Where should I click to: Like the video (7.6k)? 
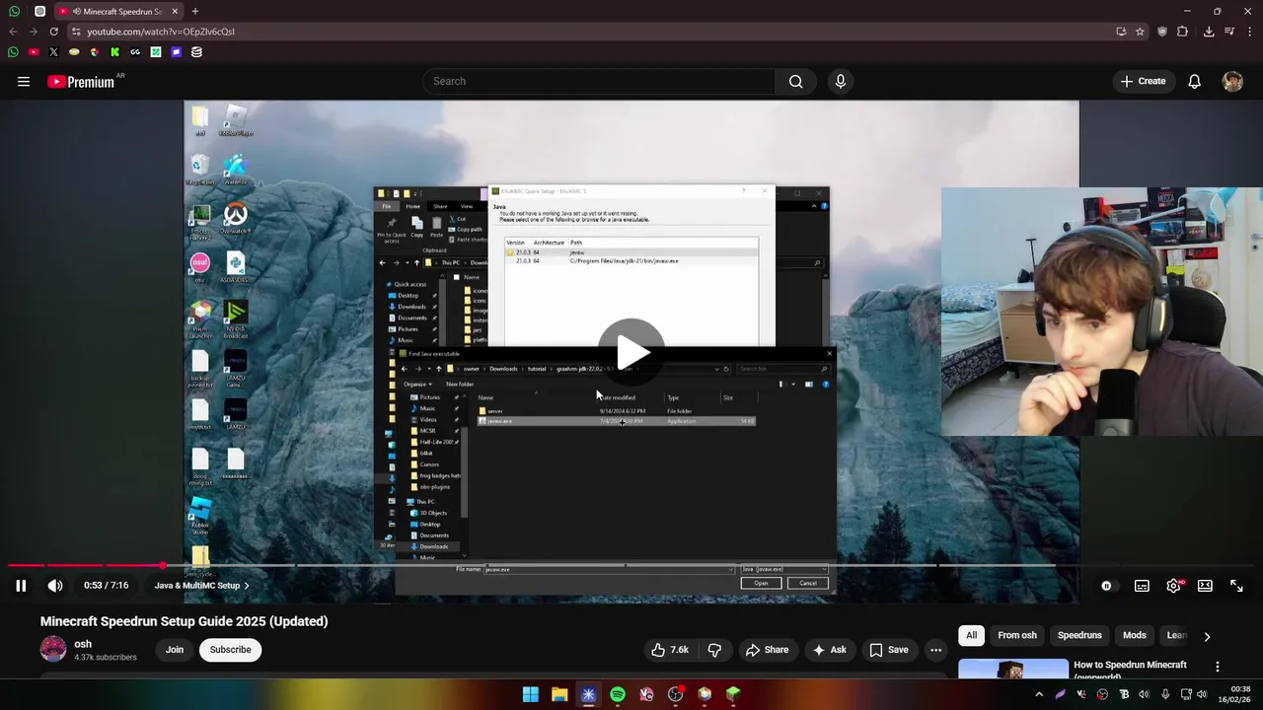point(670,650)
